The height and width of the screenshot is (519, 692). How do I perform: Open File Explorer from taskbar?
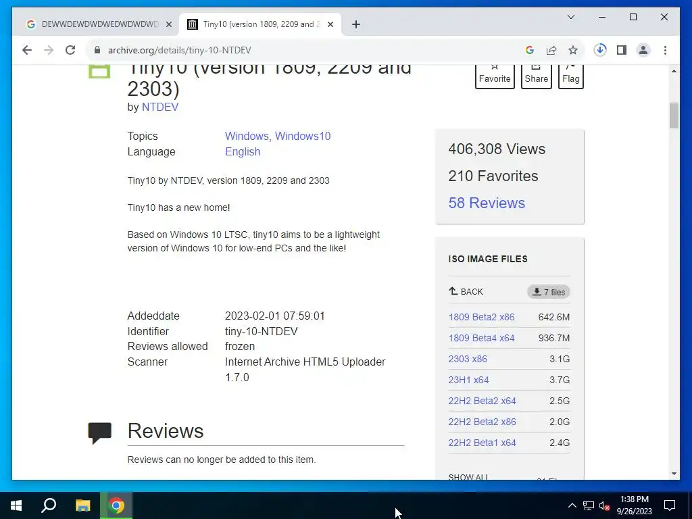pyautogui.click(x=82, y=505)
